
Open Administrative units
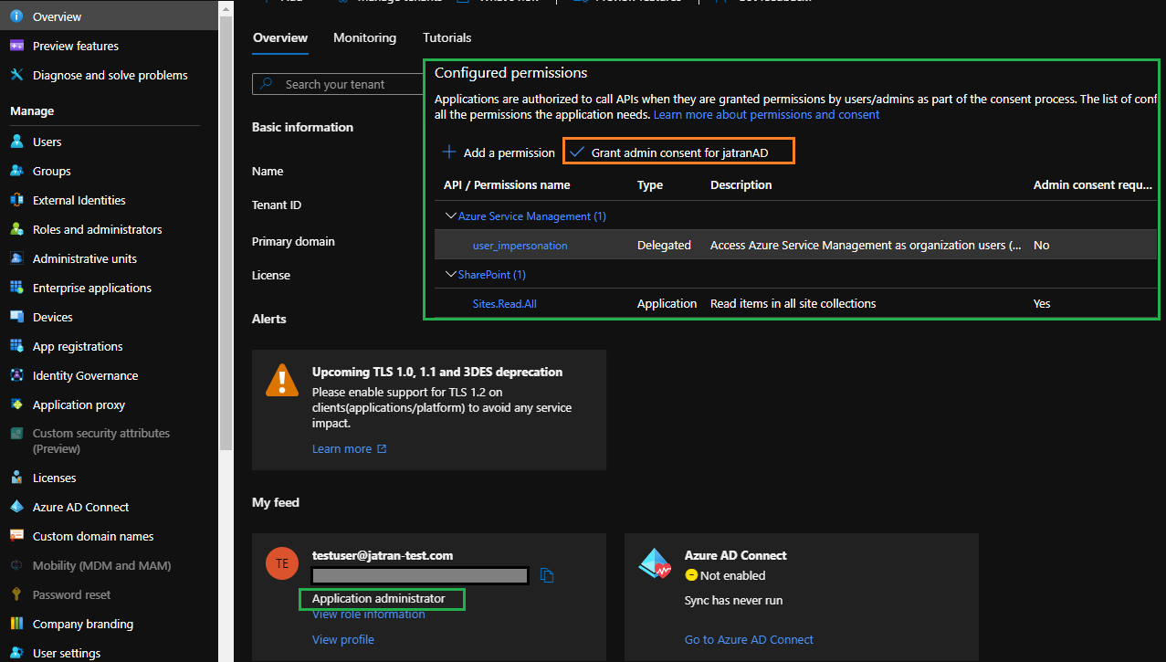coord(85,258)
